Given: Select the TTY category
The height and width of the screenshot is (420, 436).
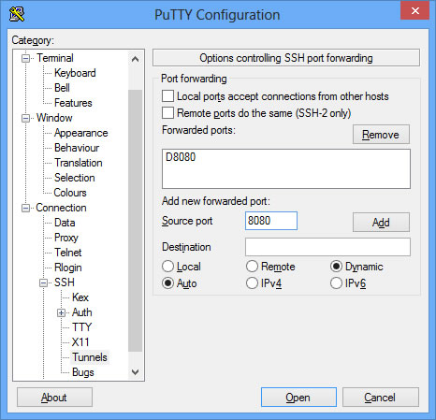Looking at the screenshot, I should [81, 327].
